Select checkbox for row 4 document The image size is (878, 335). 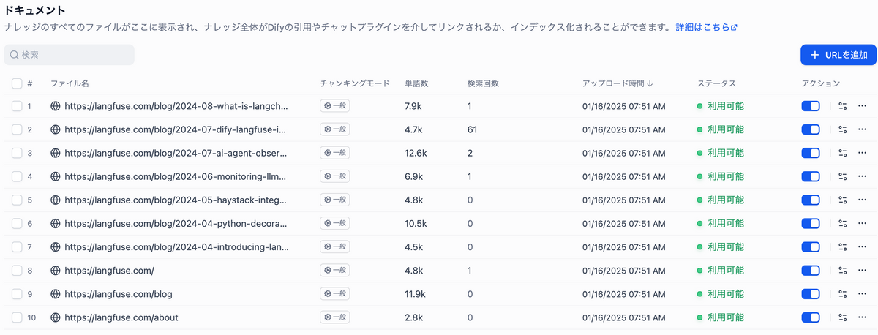(17, 176)
